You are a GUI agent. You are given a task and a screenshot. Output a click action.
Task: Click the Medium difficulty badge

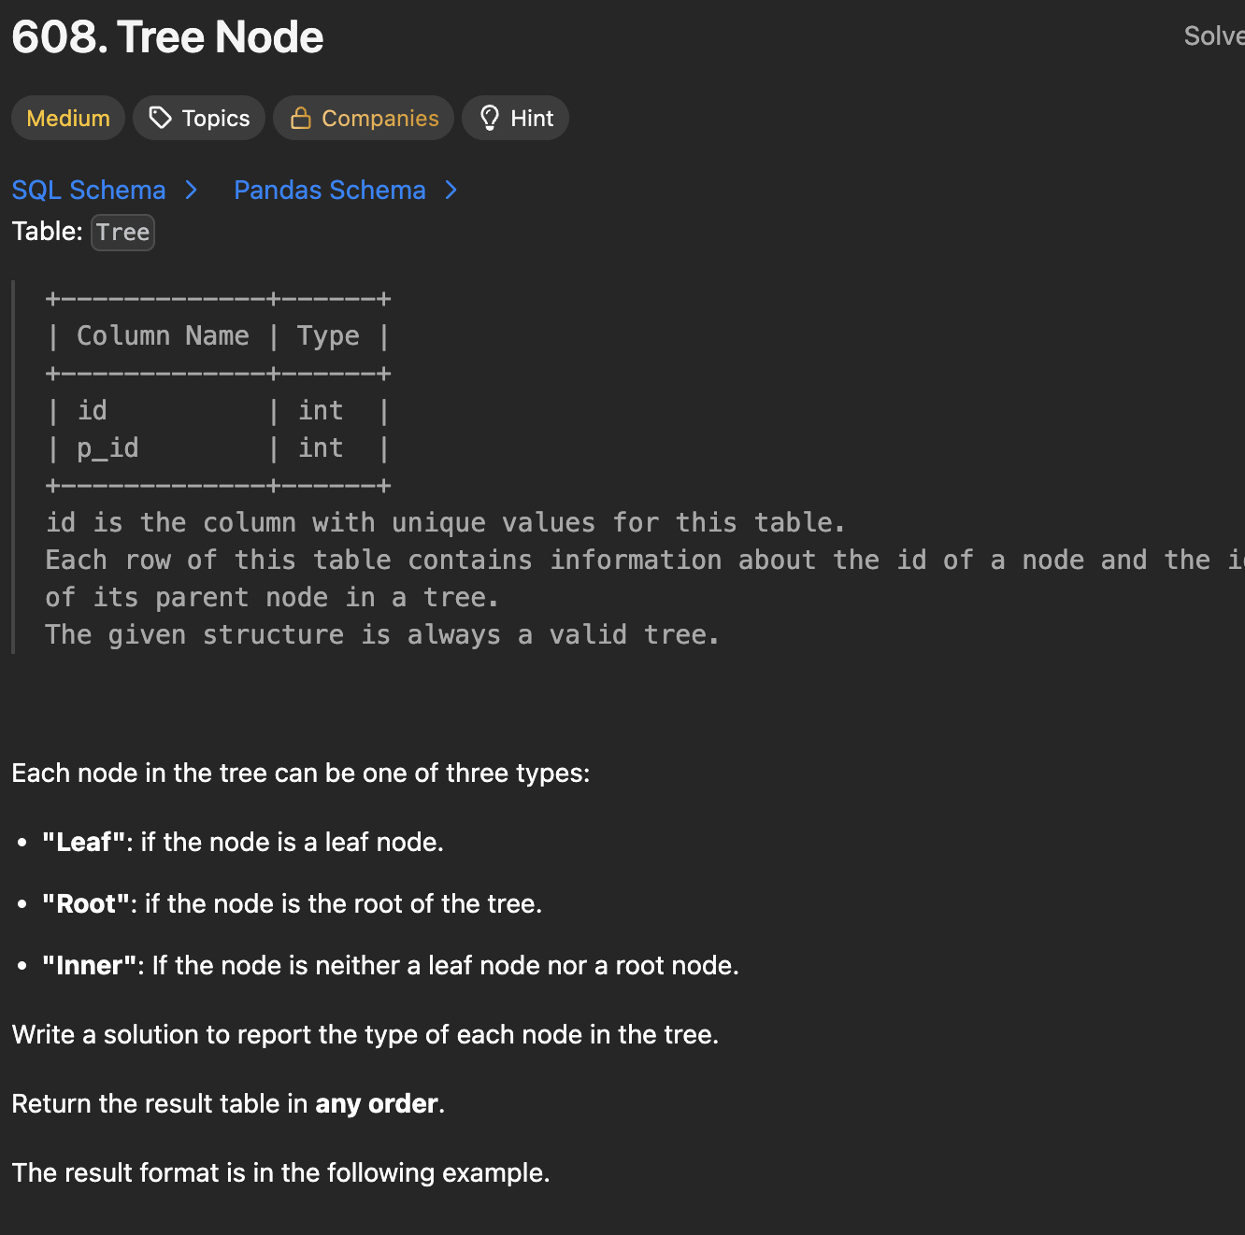[x=68, y=119]
